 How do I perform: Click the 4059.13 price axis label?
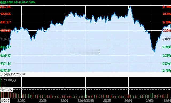tap(5, 56)
